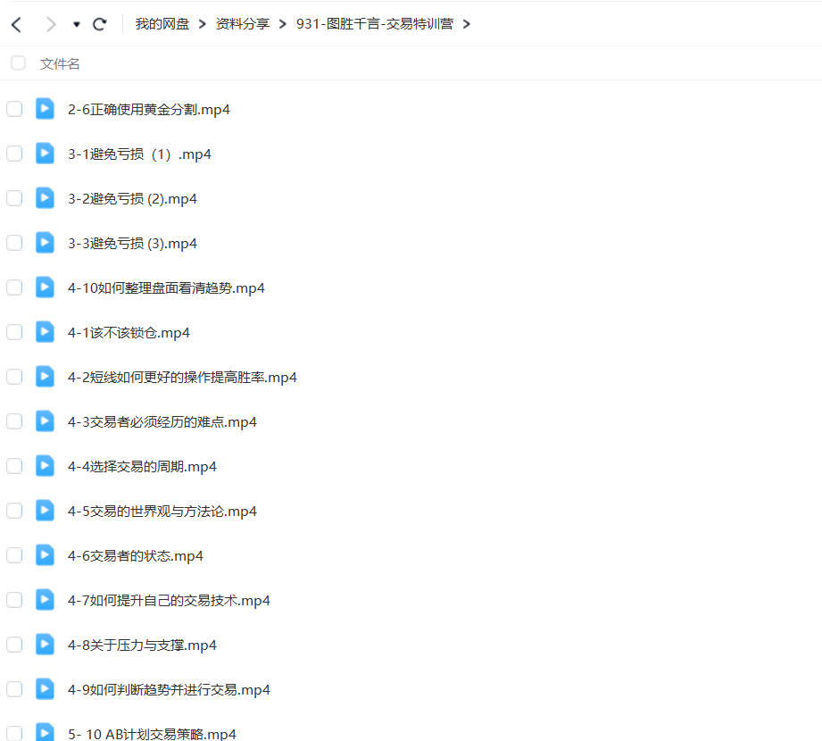Select file name 2-6正确使用黄金分割.mp4

tap(149, 110)
